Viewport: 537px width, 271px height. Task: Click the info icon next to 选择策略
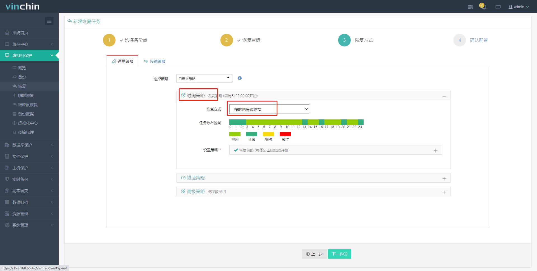point(239,78)
